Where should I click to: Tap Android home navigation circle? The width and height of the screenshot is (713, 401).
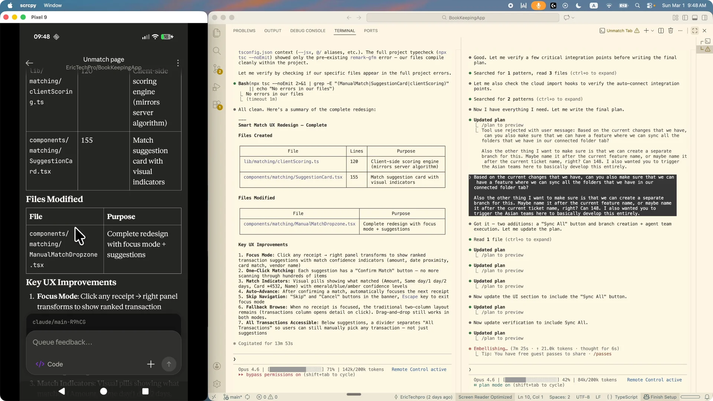104,391
